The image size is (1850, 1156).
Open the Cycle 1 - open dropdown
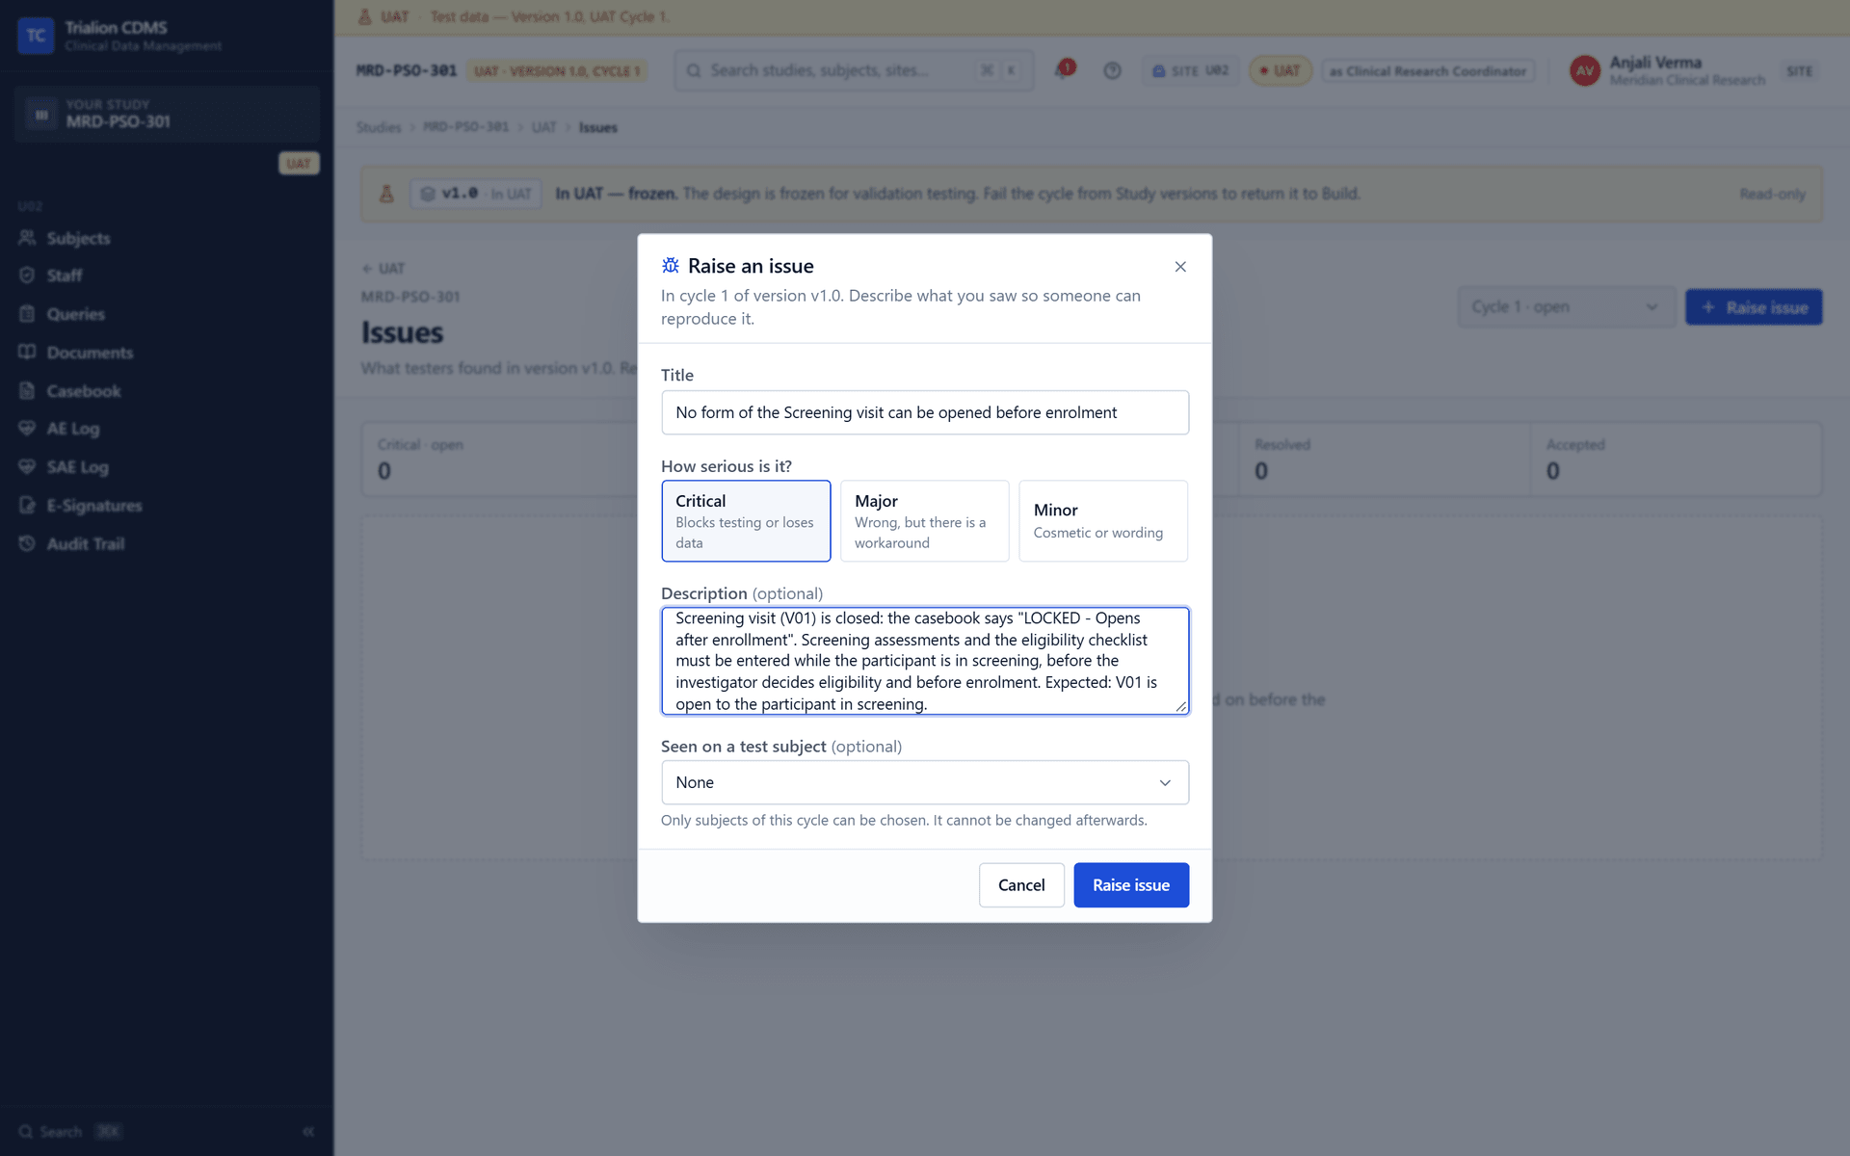[1566, 307]
